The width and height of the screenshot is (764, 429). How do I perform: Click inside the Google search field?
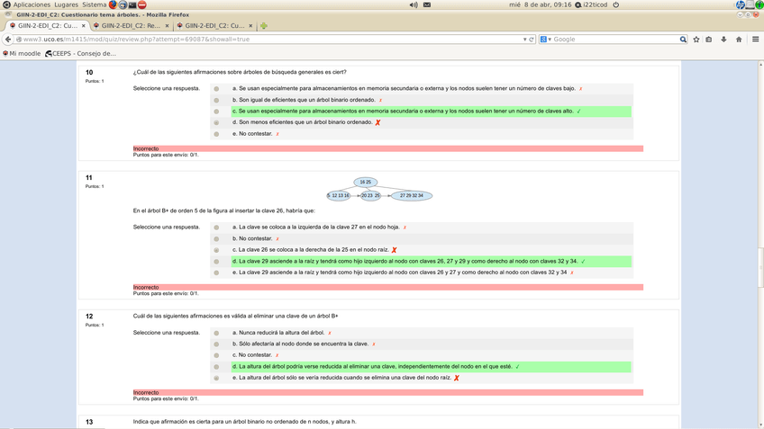coord(614,40)
